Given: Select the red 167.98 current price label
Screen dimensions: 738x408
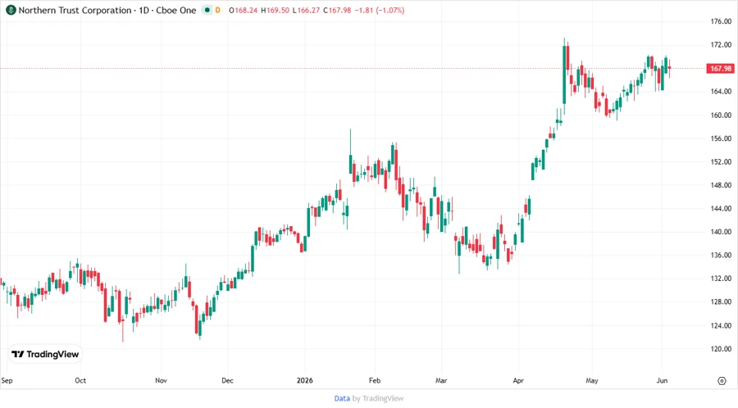Looking at the screenshot, I should pyautogui.click(x=720, y=69).
